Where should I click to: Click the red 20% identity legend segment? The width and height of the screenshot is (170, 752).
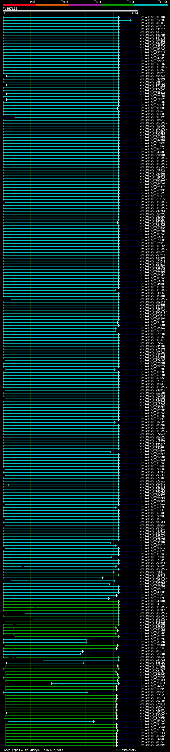click(19, 5)
